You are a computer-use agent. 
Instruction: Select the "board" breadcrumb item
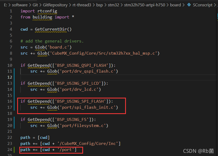coord(175,5)
